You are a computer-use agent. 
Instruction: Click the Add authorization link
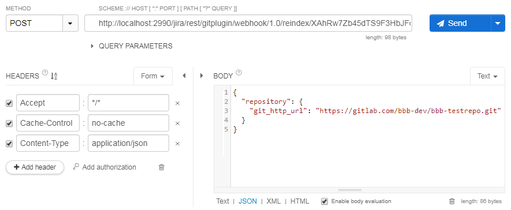109,167
